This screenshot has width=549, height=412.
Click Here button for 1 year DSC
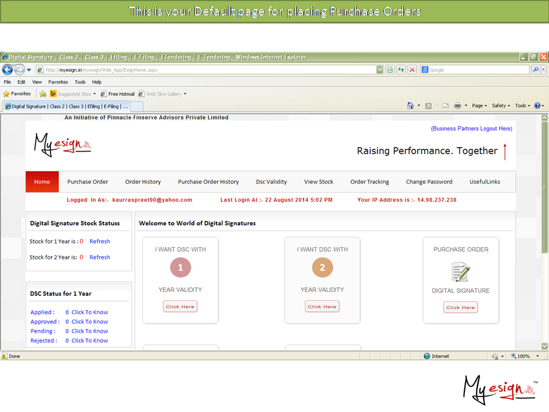tap(180, 307)
